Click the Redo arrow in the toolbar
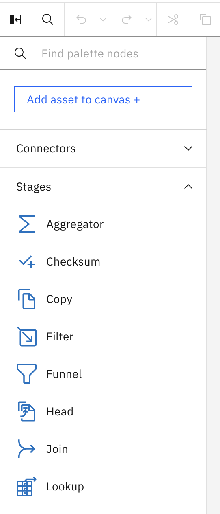This screenshot has height=514, width=220. click(127, 20)
